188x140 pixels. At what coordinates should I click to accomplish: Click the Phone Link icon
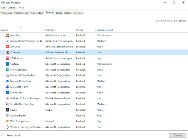pos(7,93)
